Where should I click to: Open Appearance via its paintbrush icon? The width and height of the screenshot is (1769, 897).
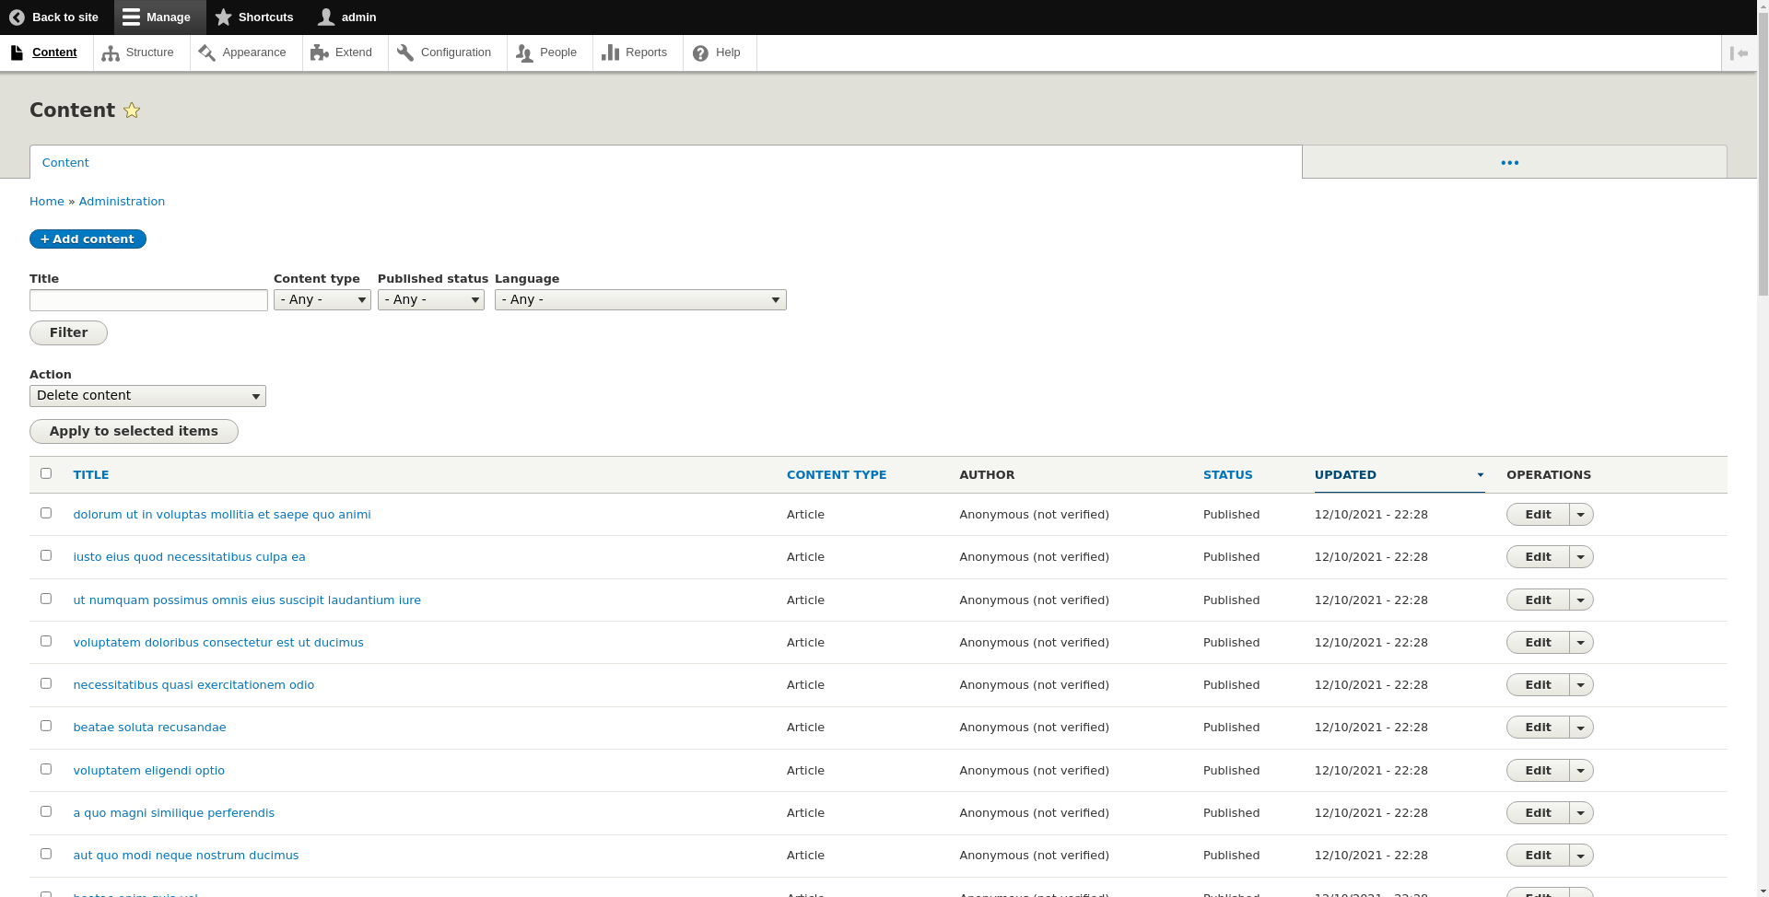click(x=207, y=53)
